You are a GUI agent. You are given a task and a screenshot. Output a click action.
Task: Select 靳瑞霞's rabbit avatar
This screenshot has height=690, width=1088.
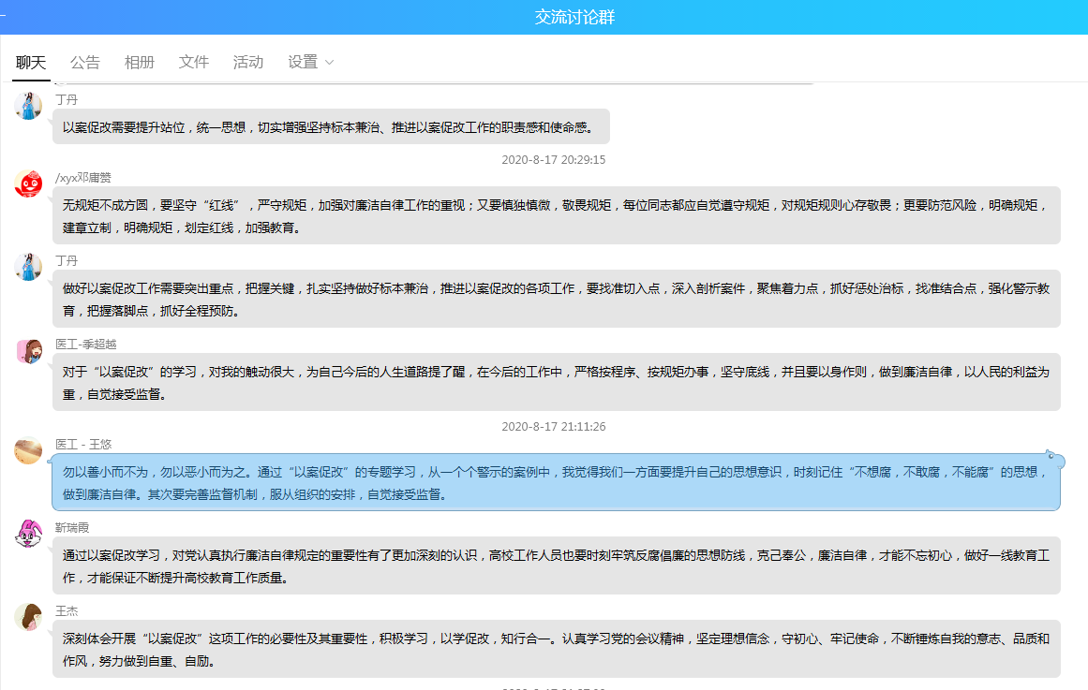[x=29, y=534]
